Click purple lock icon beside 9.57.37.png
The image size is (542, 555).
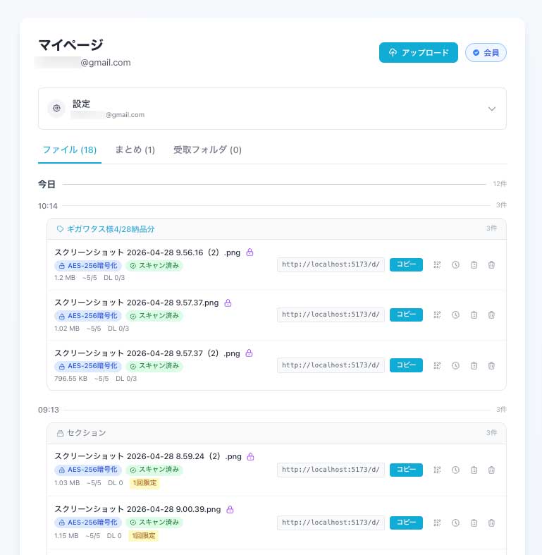point(228,303)
